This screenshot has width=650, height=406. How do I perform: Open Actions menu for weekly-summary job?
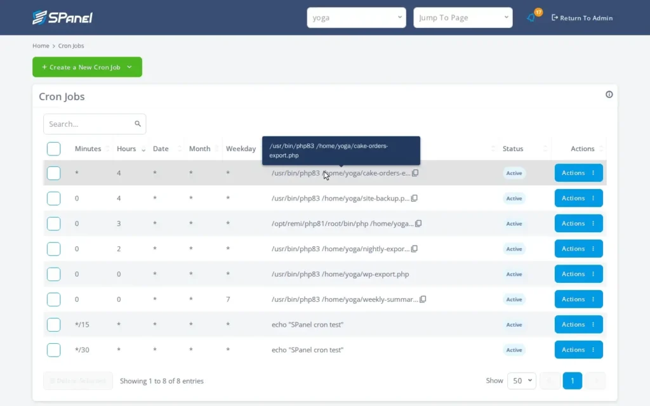579,299
